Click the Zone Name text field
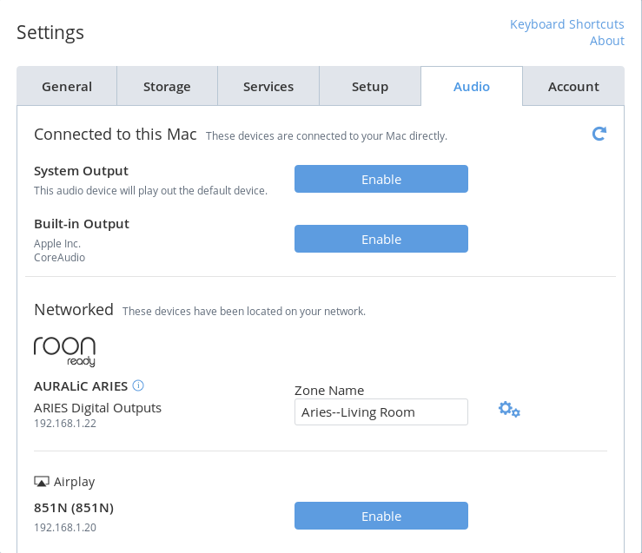The image size is (642, 553). pyautogui.click(x=381, y=412)
